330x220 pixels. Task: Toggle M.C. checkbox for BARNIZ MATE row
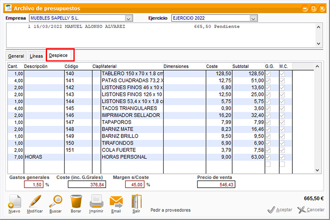point(282,129)
